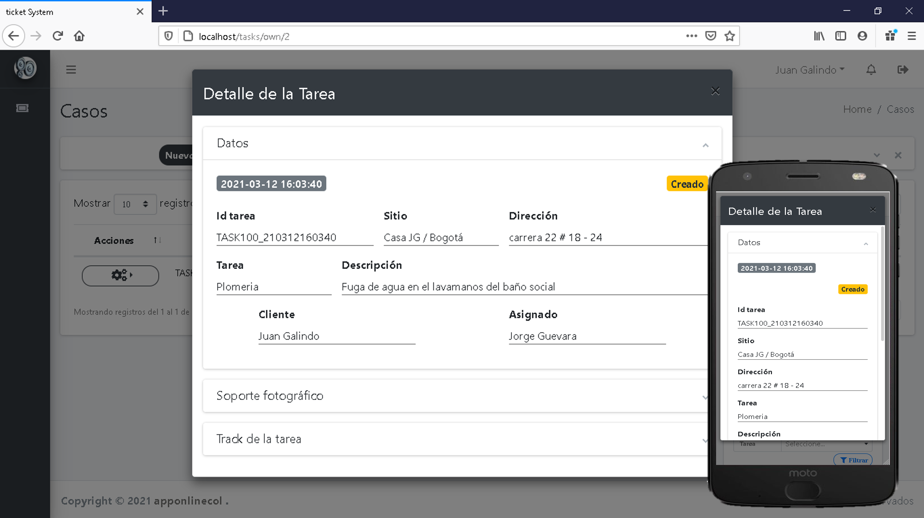Open the gift What's New icon
Image resolution: width=924 pixels, height=518 pixels.
click(891, 36)
